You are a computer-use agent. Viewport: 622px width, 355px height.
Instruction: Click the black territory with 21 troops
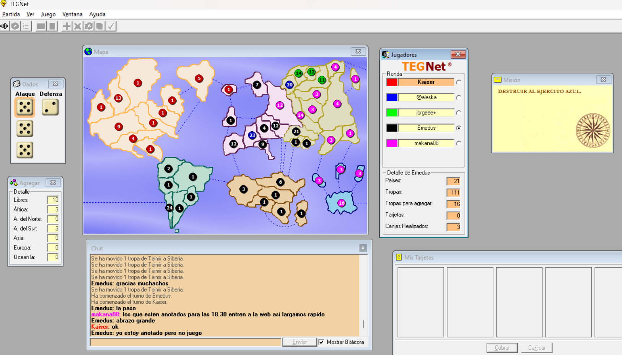296,131
